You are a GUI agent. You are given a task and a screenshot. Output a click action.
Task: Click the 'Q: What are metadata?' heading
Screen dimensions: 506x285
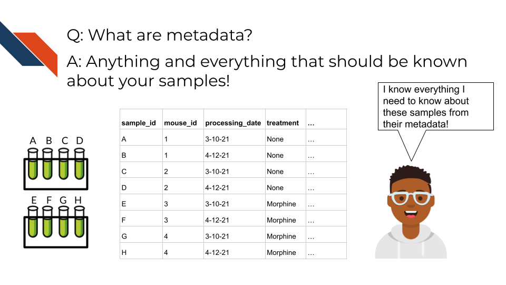coord(160,35)
